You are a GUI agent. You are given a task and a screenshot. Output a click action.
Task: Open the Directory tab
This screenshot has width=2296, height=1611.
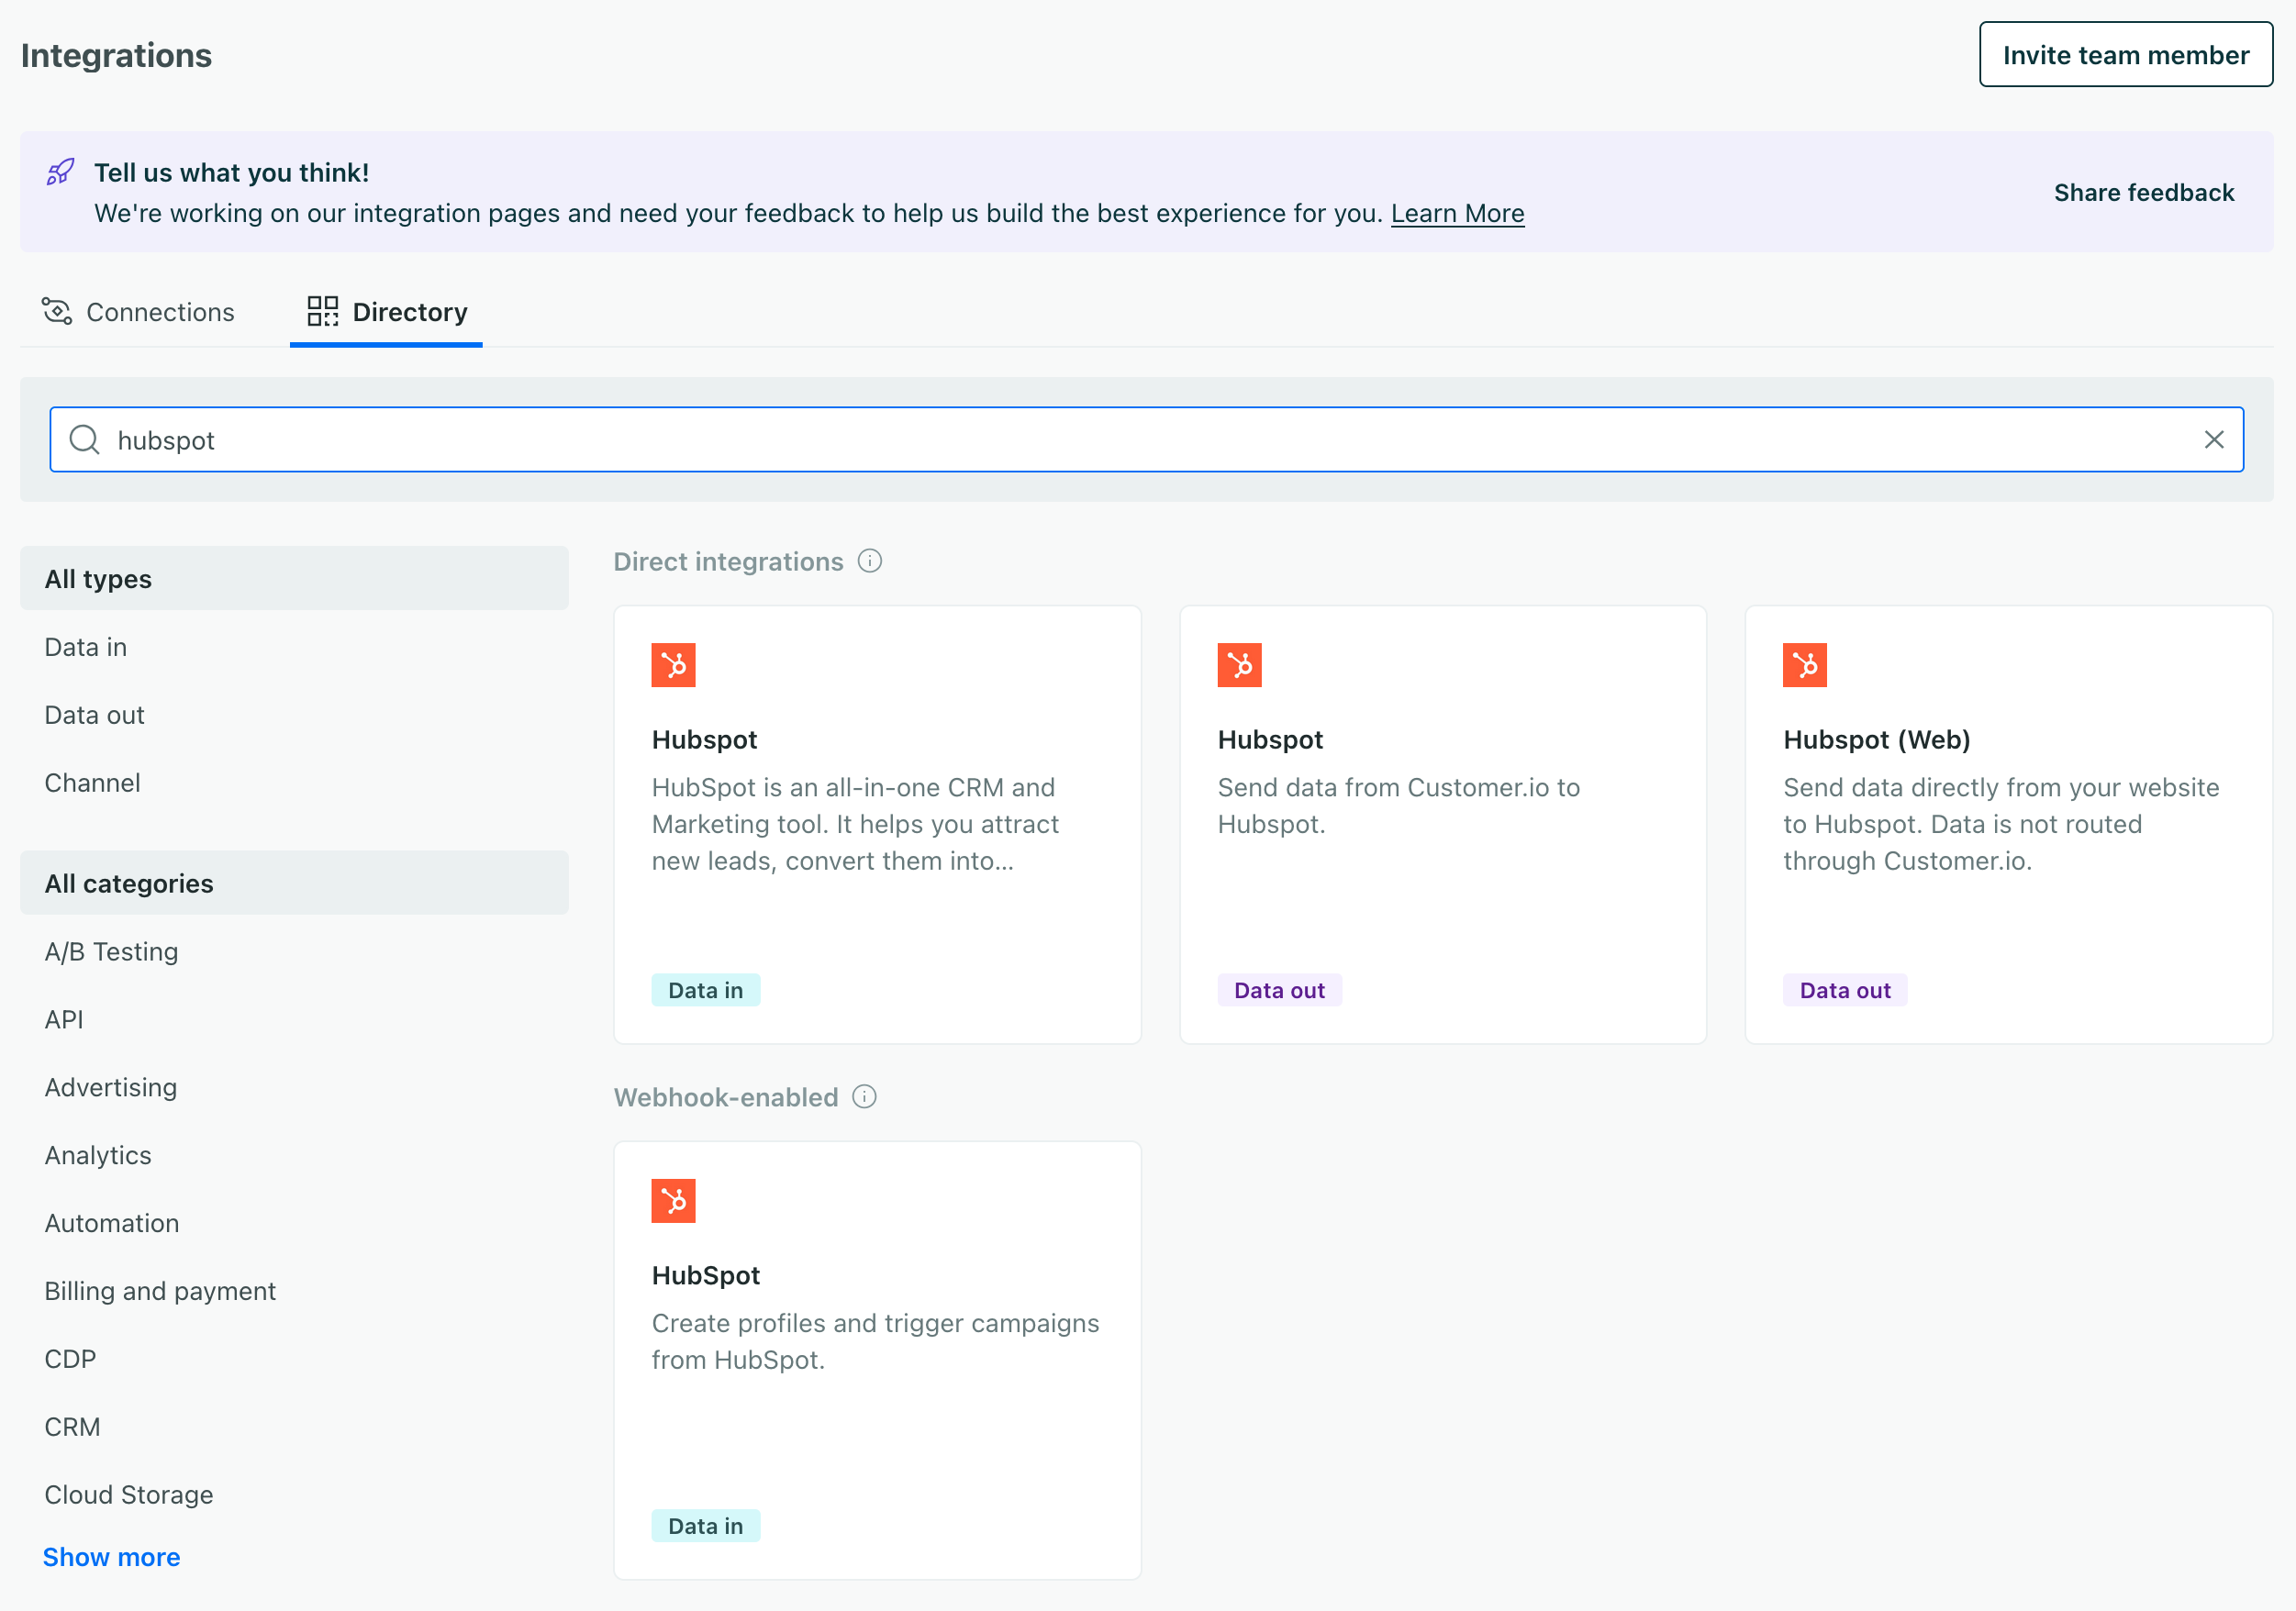[x=385, y=311]
